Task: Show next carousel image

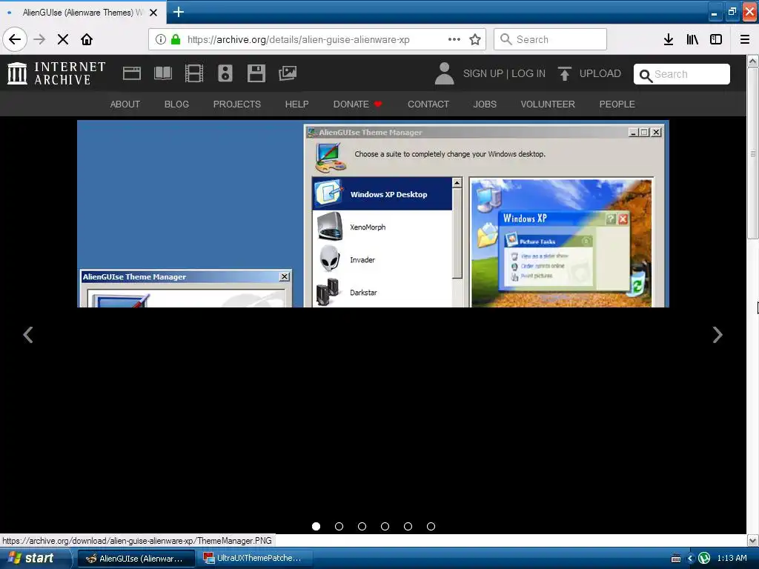Action: (717, 335)
